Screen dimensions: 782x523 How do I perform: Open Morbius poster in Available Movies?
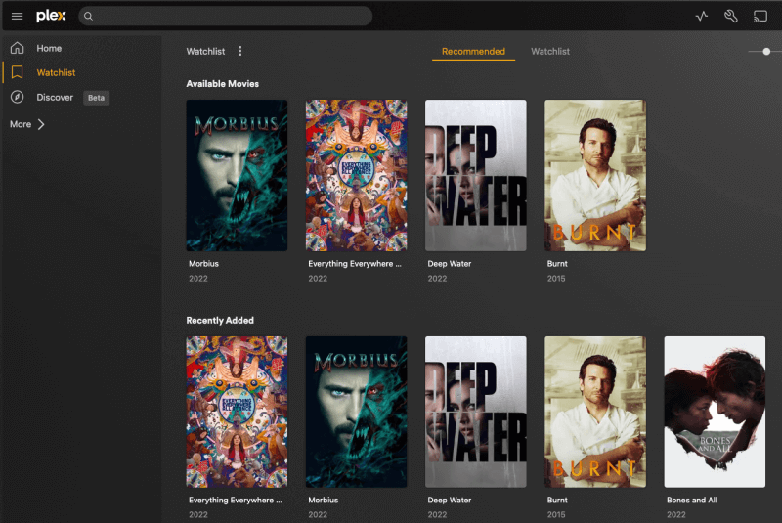[x=237, y=176]
